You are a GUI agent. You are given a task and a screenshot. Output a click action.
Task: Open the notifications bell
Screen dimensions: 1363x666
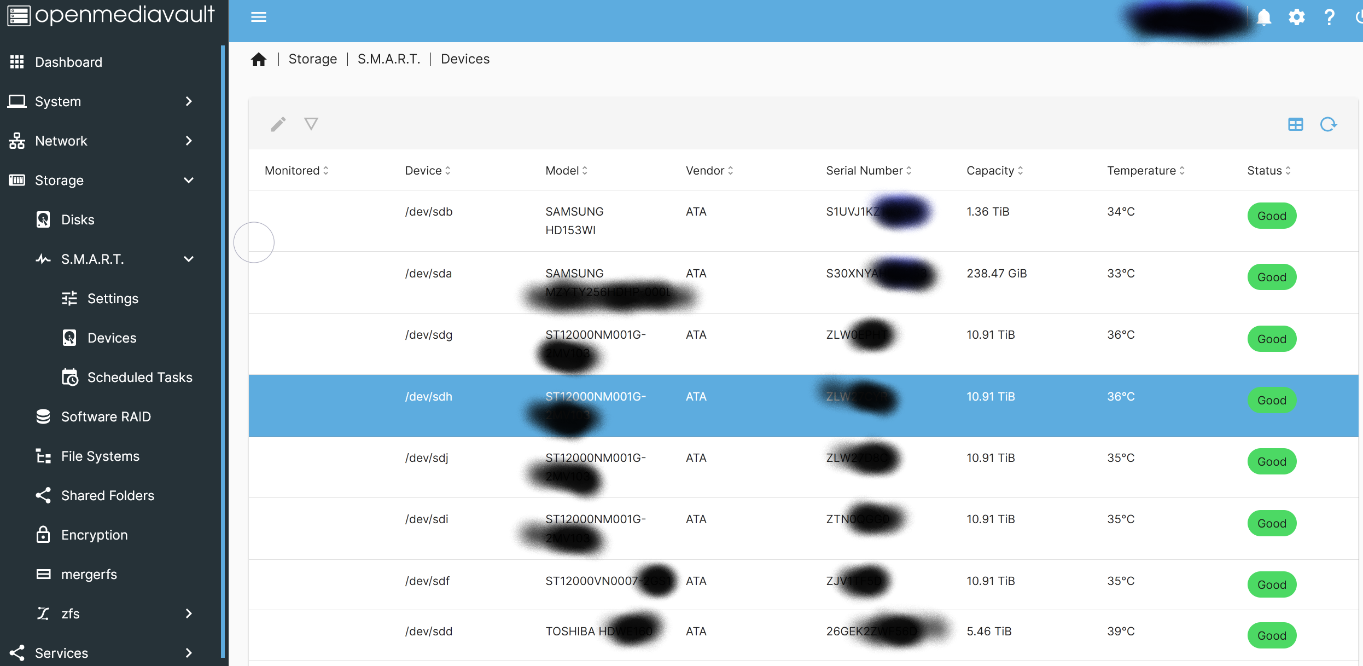[x=1264, y=18]
